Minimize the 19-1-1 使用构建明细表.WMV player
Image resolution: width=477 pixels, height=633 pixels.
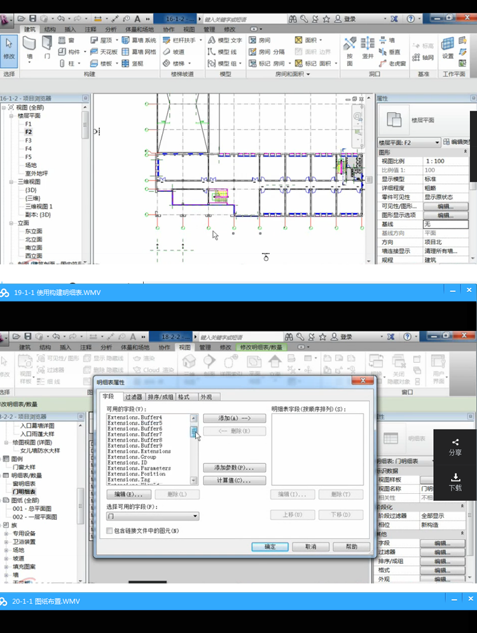tap(453, 291)
